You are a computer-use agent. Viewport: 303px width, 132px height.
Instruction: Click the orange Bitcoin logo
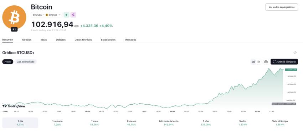[x=14, y=17]
